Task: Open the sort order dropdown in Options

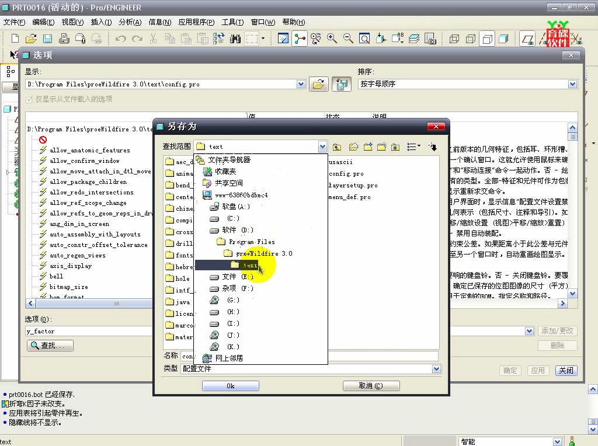Action: (572, 84)
